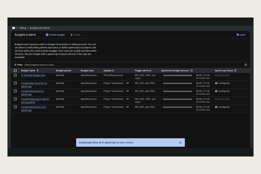
Task: Click '50%, 90%, 100%, and 150%' trigger cell
Action: click(x=145, y=77)
